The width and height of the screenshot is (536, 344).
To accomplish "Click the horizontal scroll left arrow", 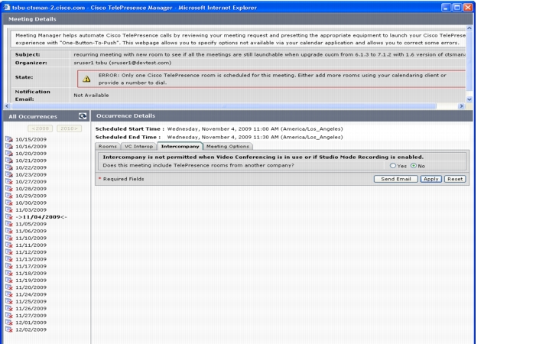I will pyautogui.click(x=7, y=106).
